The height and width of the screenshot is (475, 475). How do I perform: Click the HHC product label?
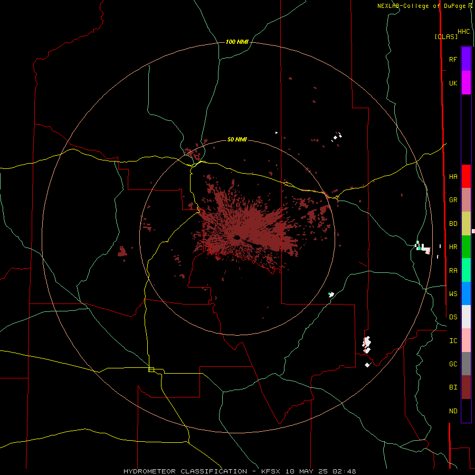(464, 32)
